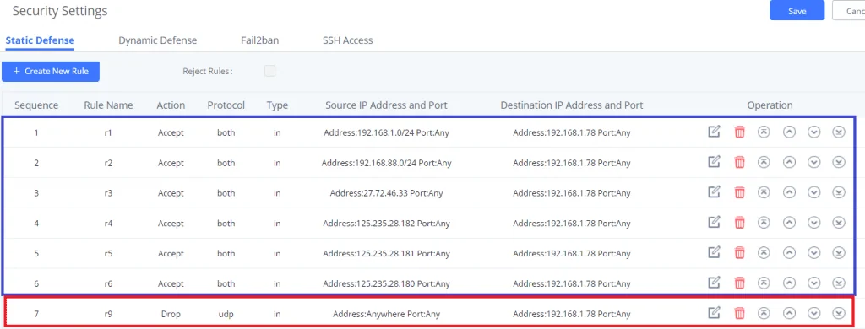The width and height of the screenshot is (865, 329).
Task: Click the Rule Name column header
Action: [x=108, y=105]
